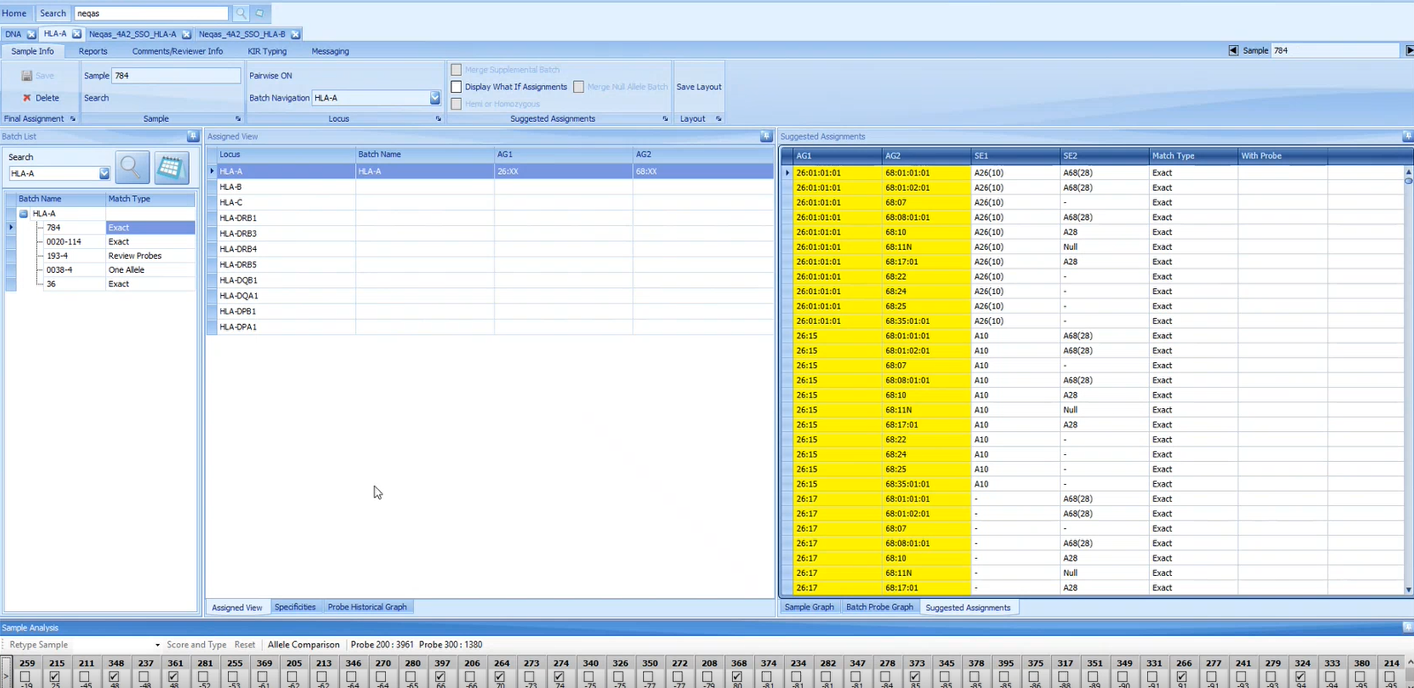
Task: Open Suggested Assignments group launcher arrow
Action: [x=665, y=118]
